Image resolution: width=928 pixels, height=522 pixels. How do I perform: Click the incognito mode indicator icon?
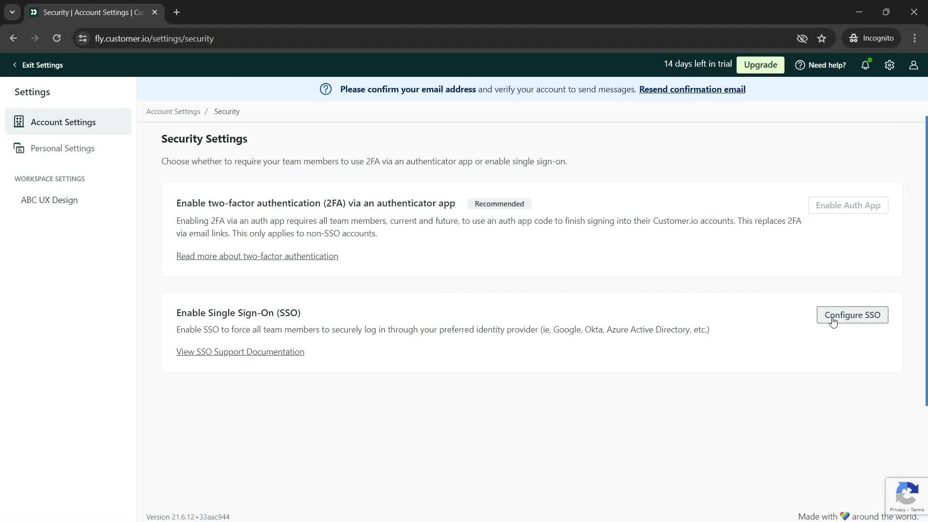[x=854, y=38]
